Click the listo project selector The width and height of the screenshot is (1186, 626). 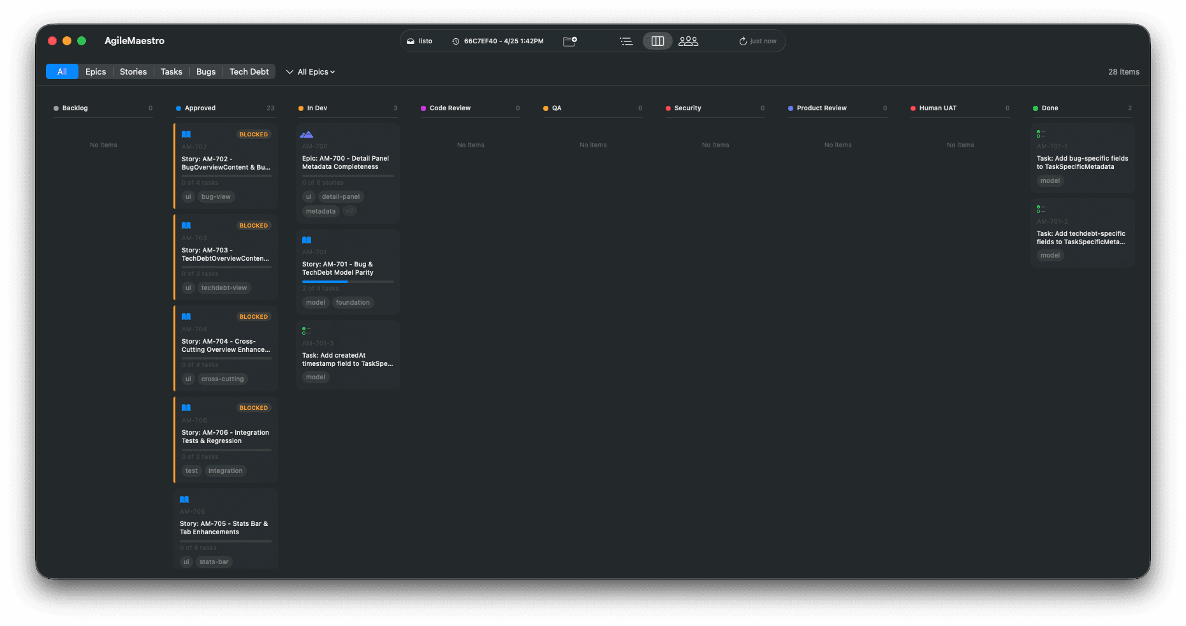420,41
